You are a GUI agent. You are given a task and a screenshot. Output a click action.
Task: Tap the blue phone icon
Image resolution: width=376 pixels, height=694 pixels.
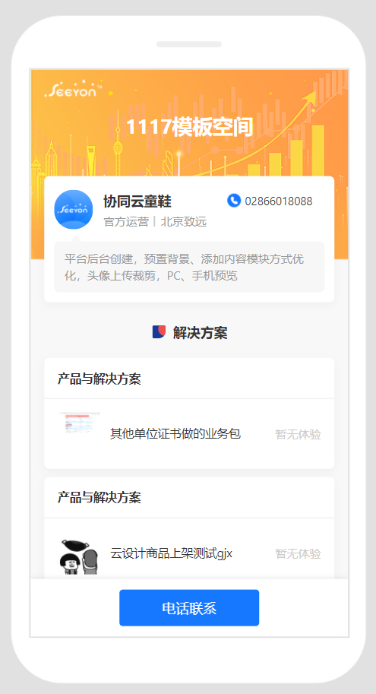(233, 201)
